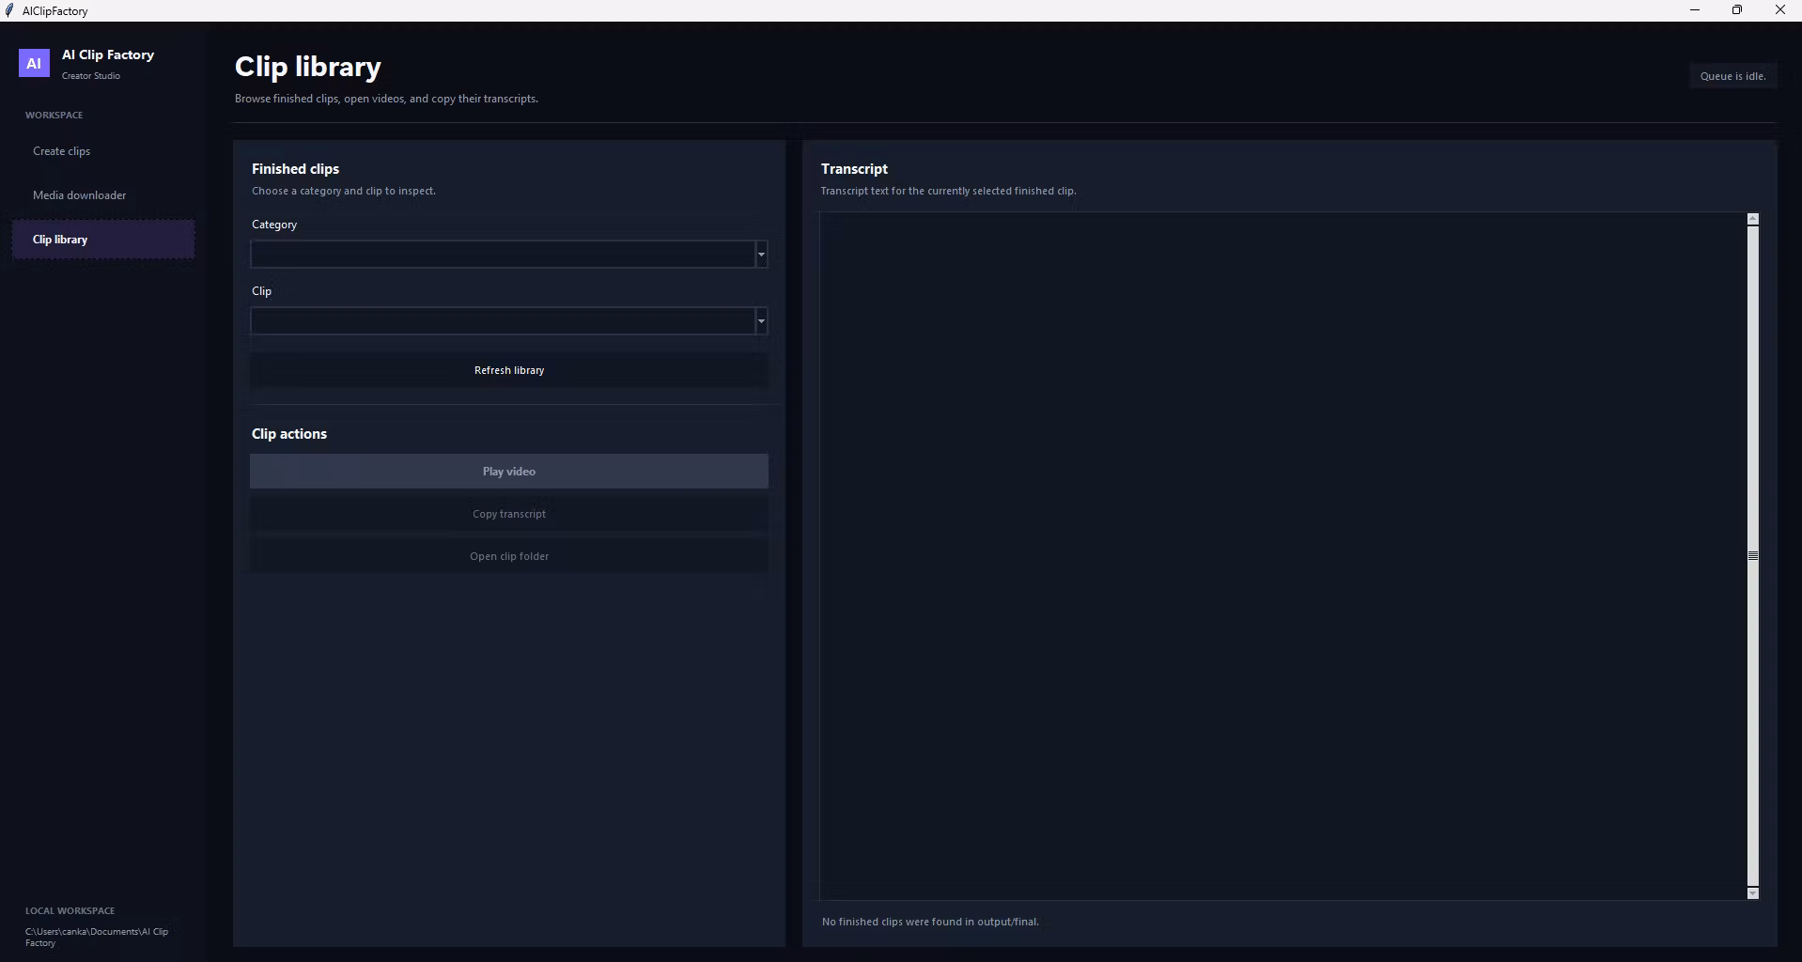Click the 'Transcript' panel heading
The width and height of the screenshot is (1802, 962).
[854, 169]
